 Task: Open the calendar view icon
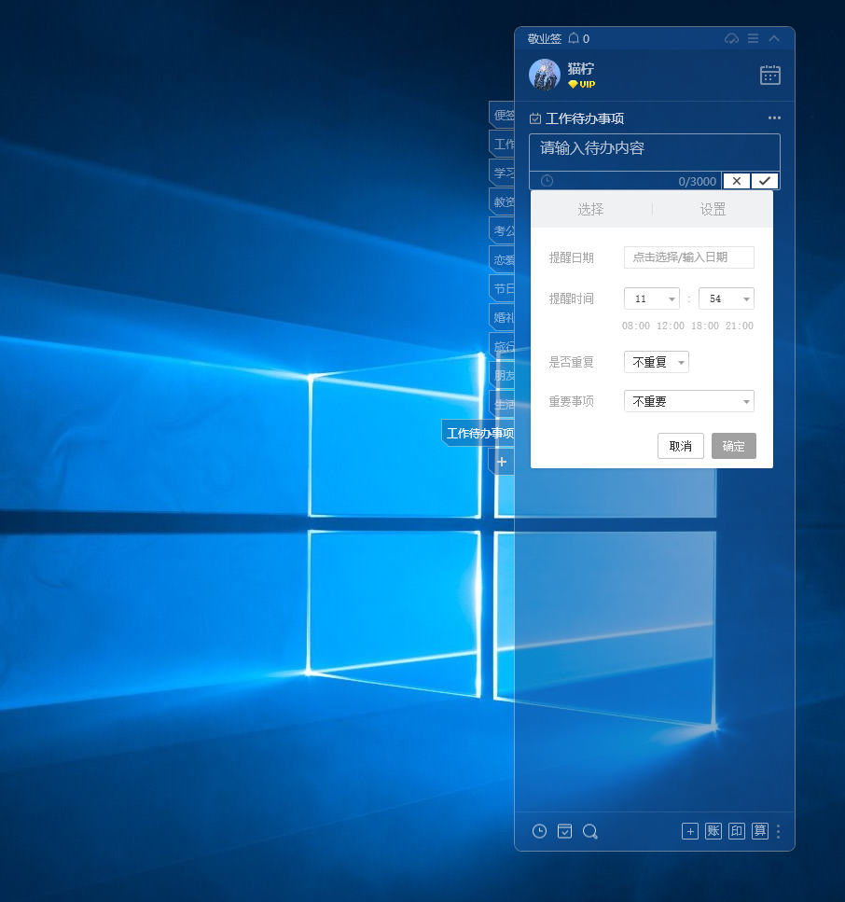click(769, 76)
